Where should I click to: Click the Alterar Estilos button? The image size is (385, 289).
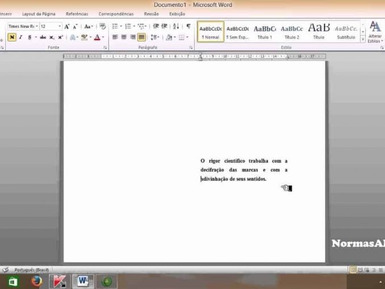[x=375, y=31]
